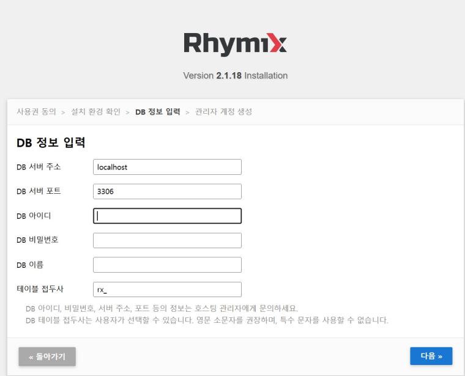The width and height of the screenshot is (465, 376).
Task: Click the DB 서버 주소 label
Action: (39, 167)
